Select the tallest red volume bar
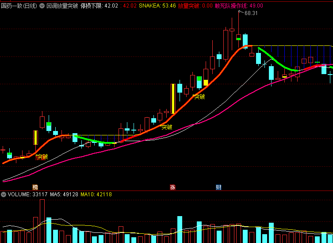The image size is (333, 243). pyautogui.click(x=42, y=221)
